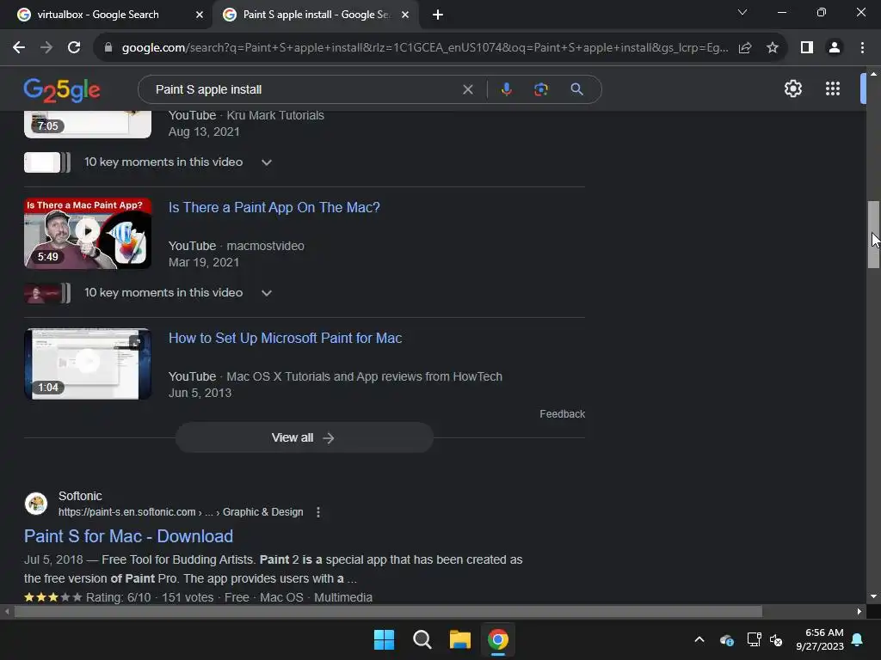Reload the current page
Screen dimensions: 881x660
(74, 48)
